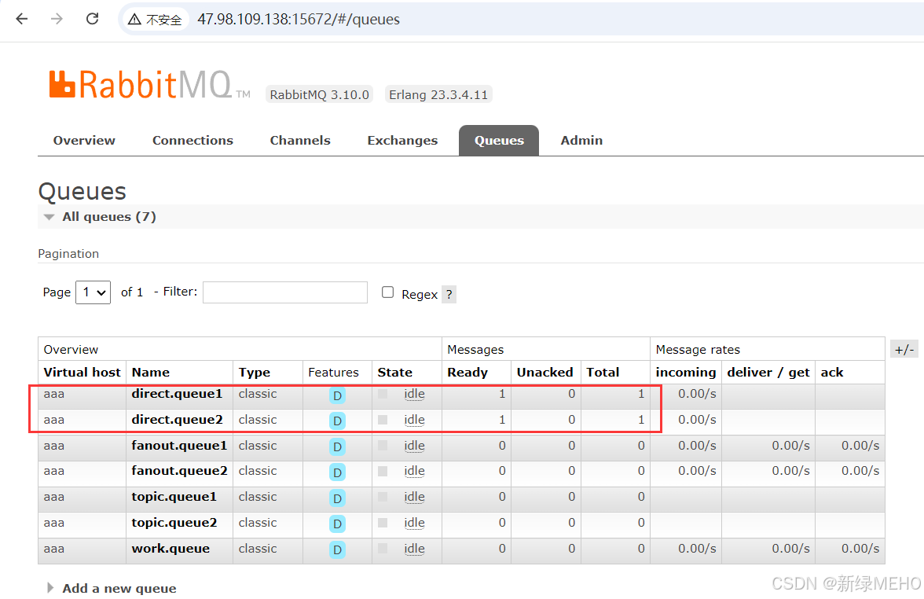The image size is (924, 599).
Task: Click the incoming rate 0.00/s for direct.queue1
Action: pyautogui.click(x=697, y=394)
